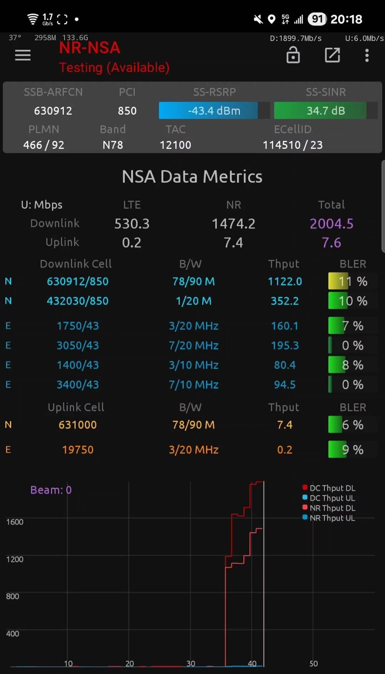Select LTE downlink cell 3050/43

click(x=78, y=346)
